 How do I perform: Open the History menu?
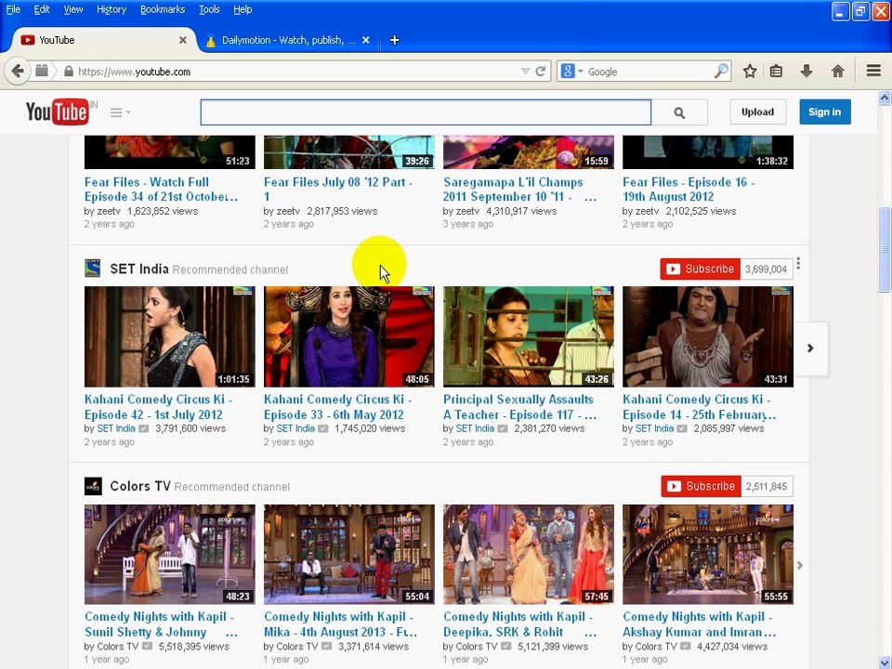click(x=111, y=9)
